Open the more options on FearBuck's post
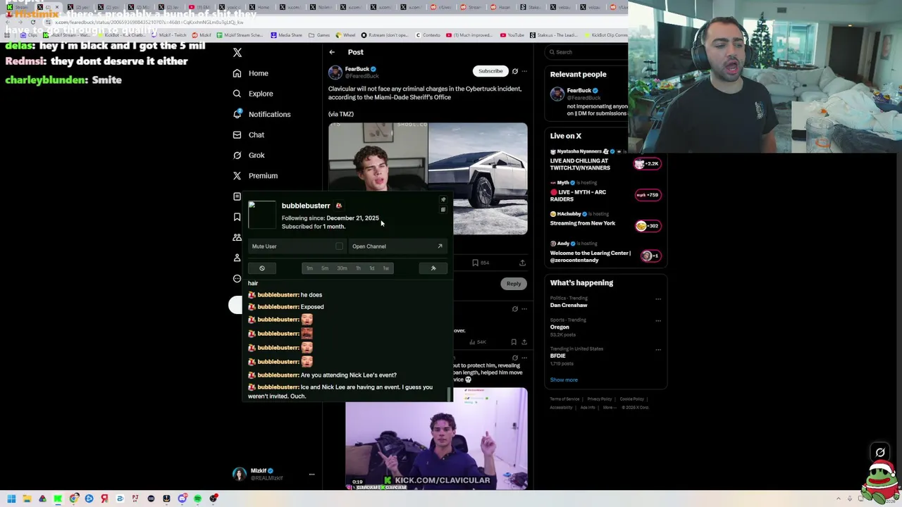Screen dimensions: 902x507 click(524, 71)
